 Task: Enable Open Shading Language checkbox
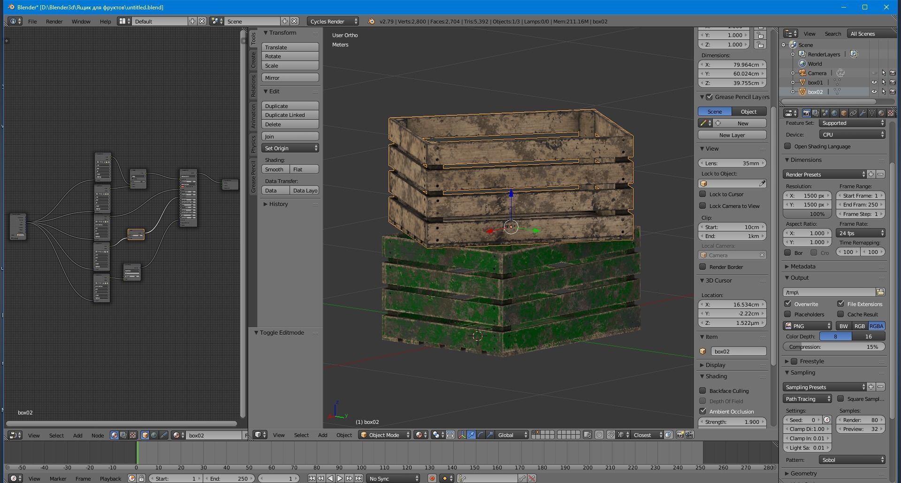[x=787, y=146]
